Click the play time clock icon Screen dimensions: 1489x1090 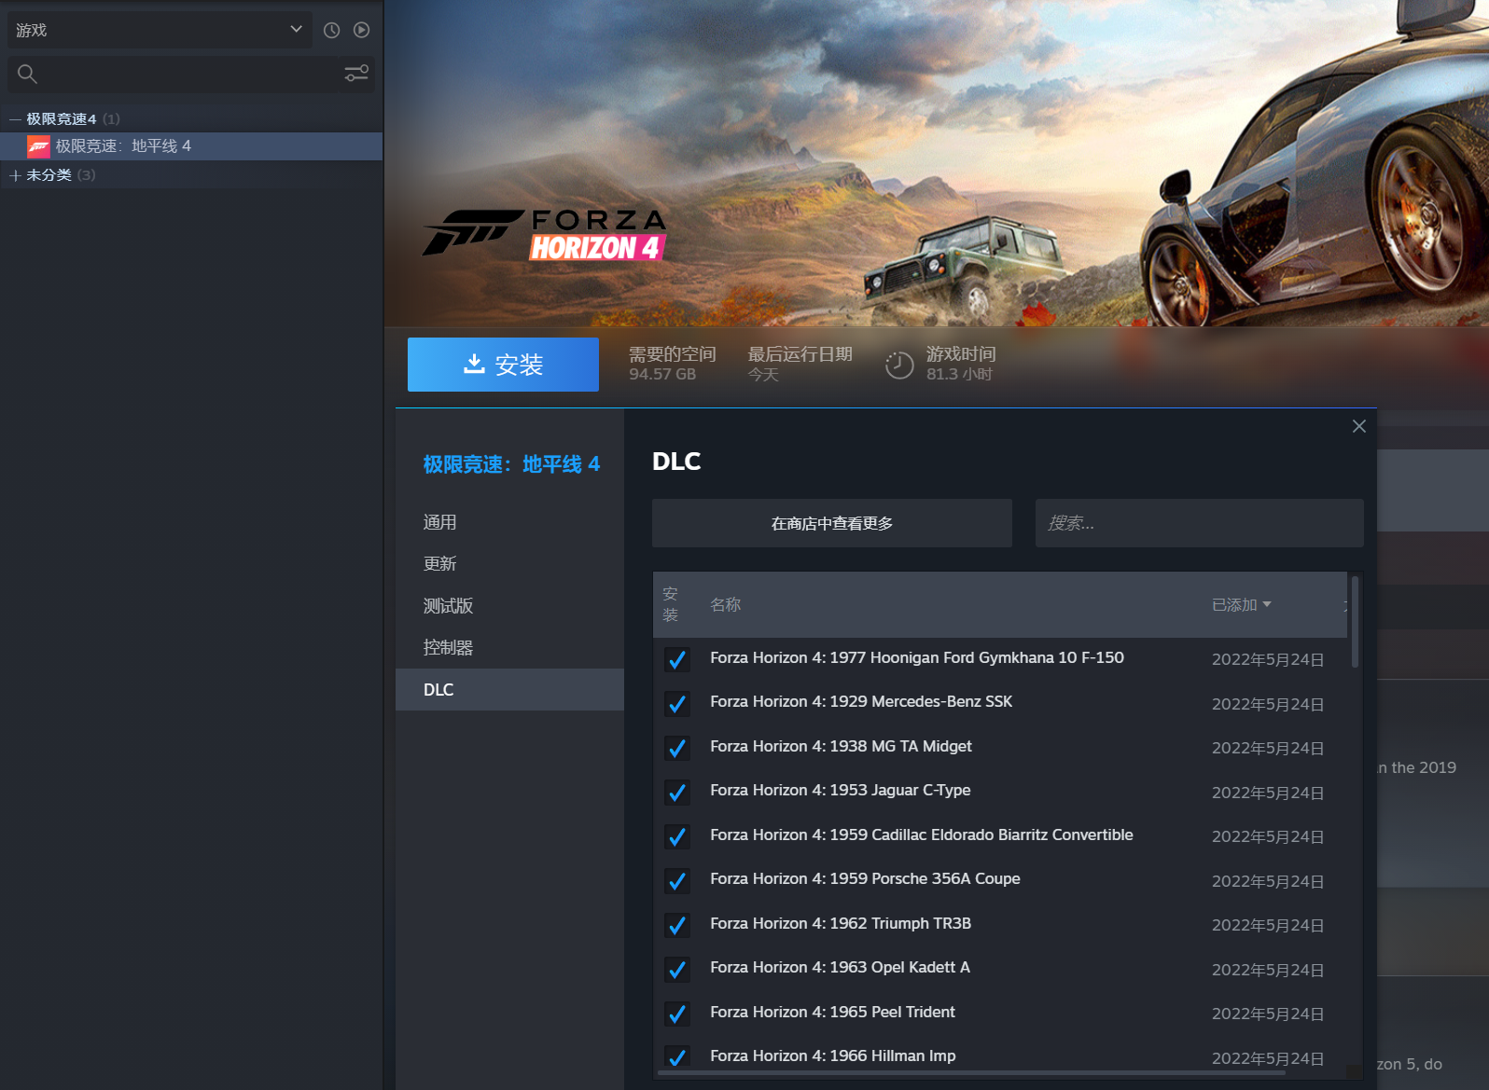coord(898,365)
